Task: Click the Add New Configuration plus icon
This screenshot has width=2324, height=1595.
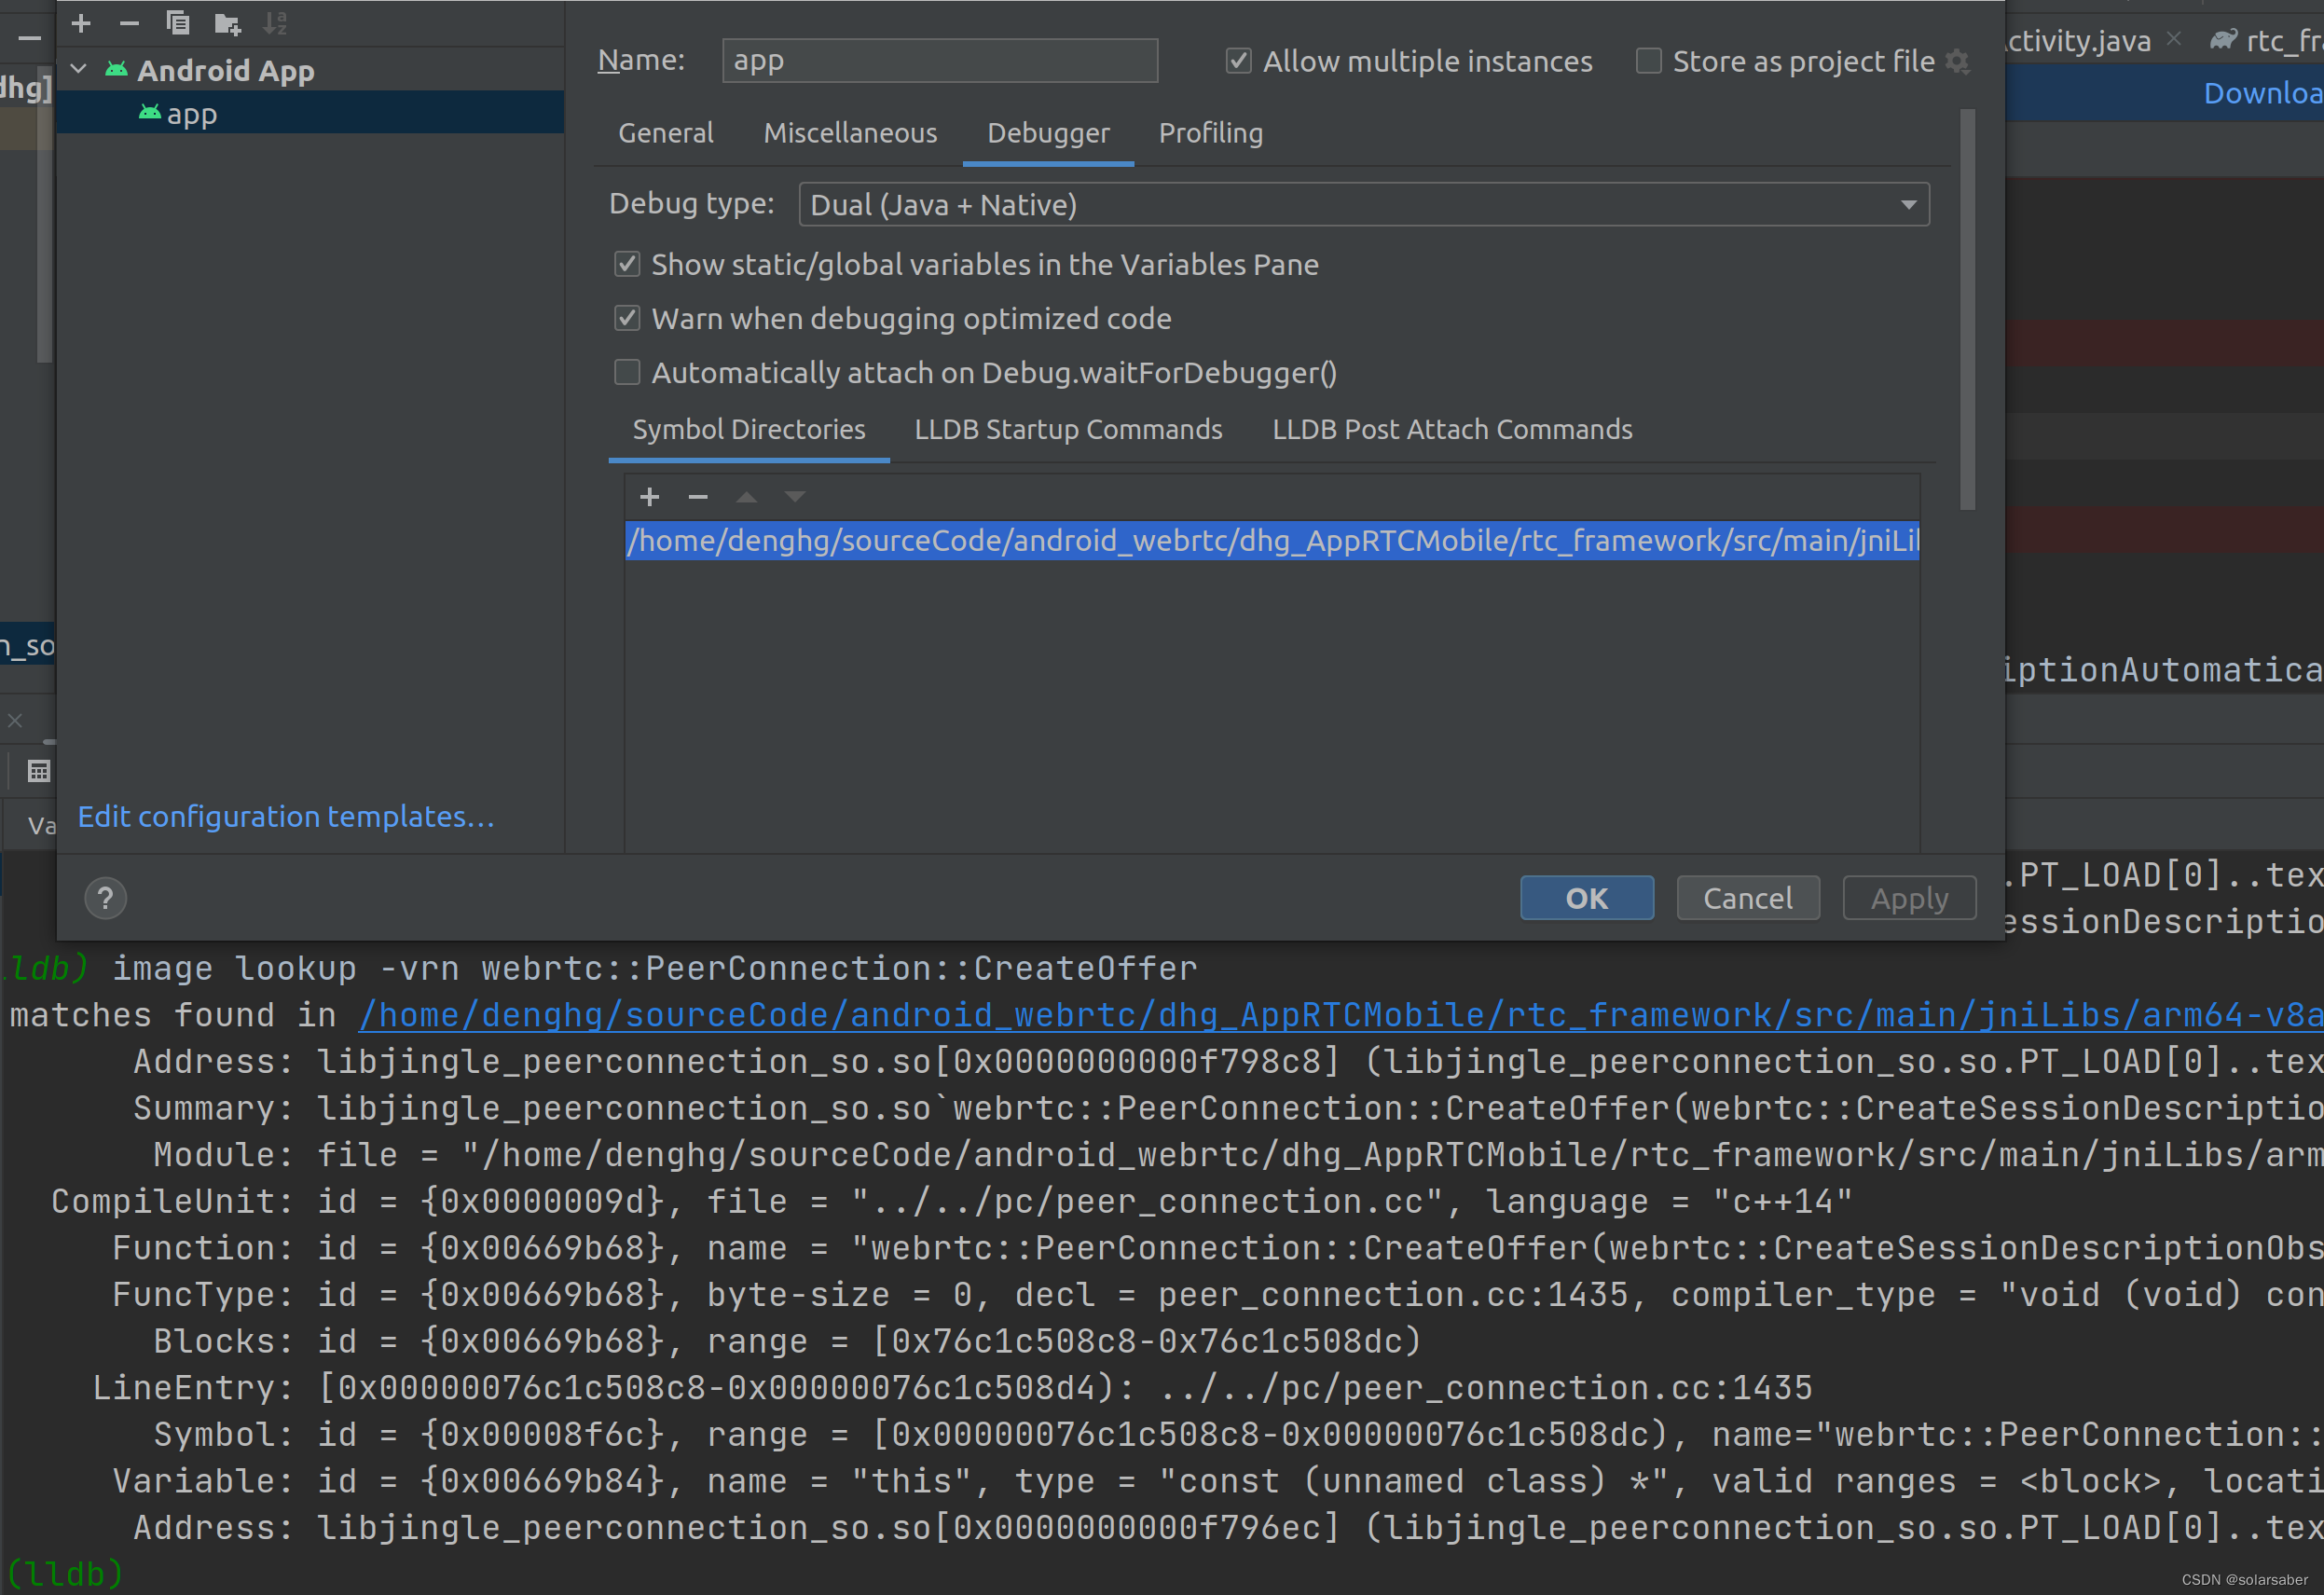Action: coord(81,23)
